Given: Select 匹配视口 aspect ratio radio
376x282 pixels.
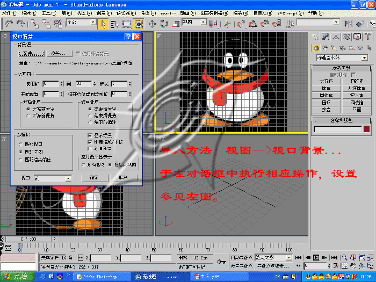Looking at the screenshot, I should tap(20, 144).
